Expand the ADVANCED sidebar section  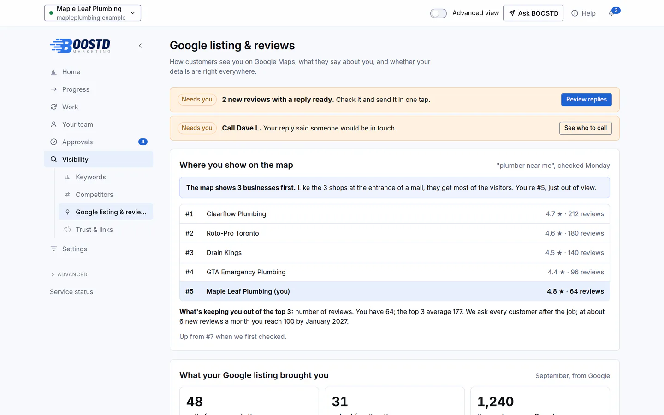pos(69,274)
